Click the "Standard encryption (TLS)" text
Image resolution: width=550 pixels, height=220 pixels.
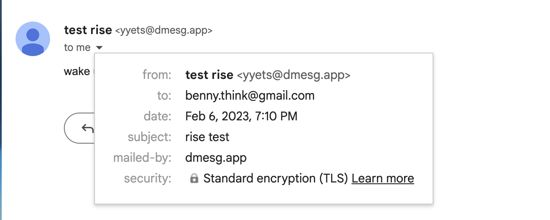click(x=276, y=178)
